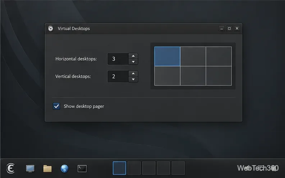Launch the web browser globe icon
This screenshot has width=285, height=178.
click(65, 168)
